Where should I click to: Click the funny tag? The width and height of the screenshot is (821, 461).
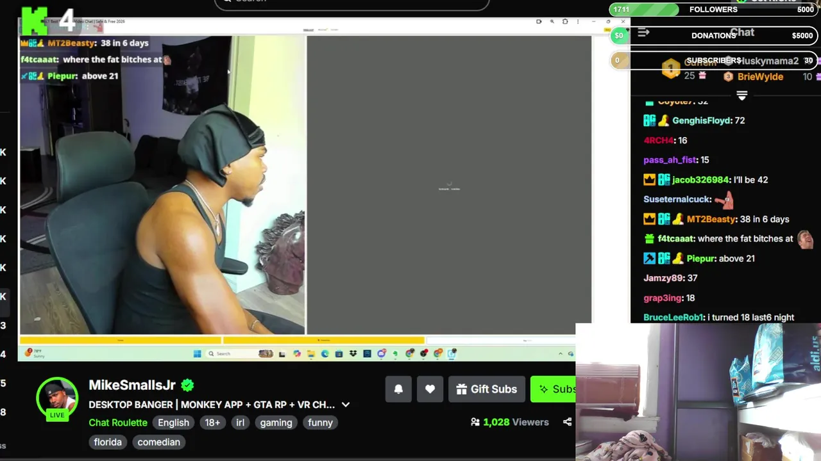click(320, 423)
